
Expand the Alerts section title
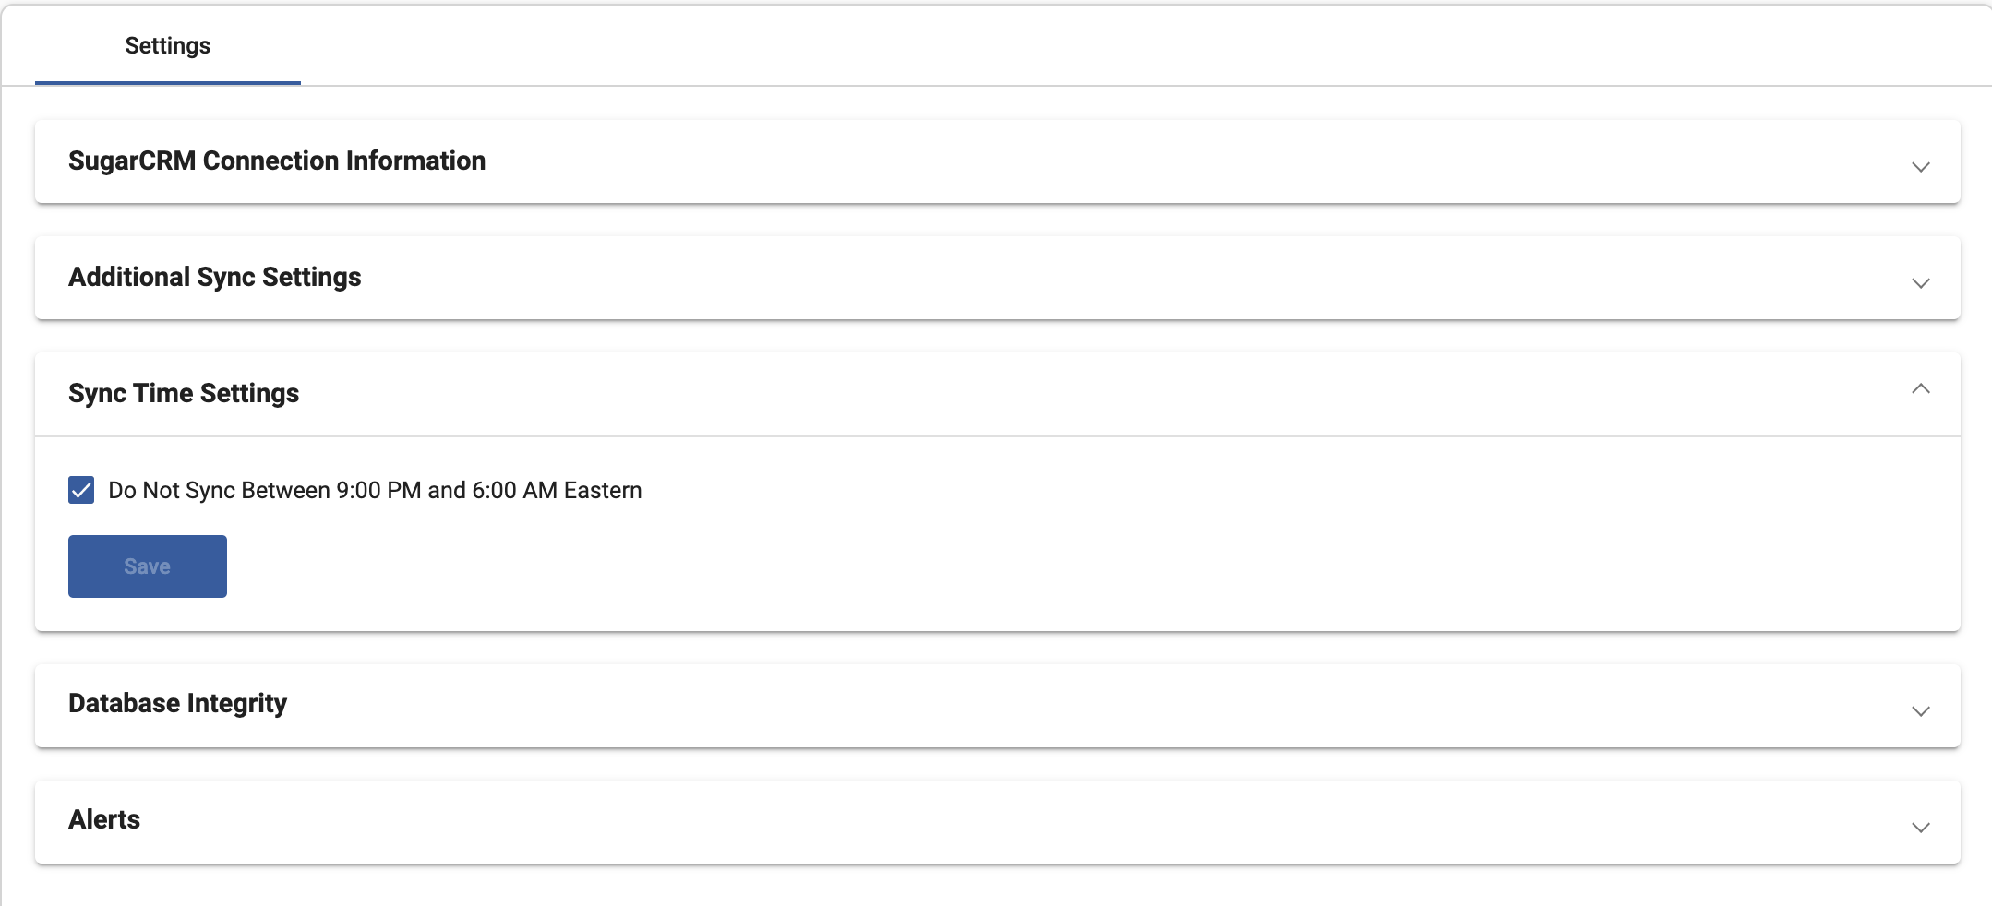pos(104,819)
